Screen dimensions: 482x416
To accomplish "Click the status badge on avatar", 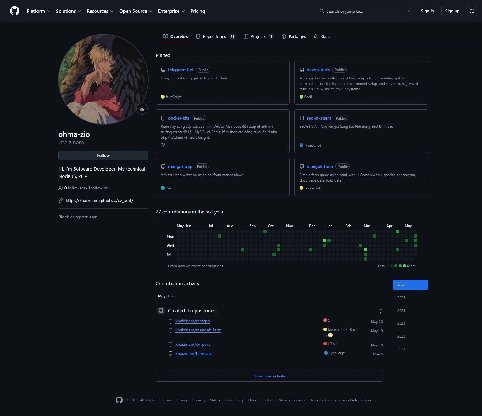I will pos(142,109).
